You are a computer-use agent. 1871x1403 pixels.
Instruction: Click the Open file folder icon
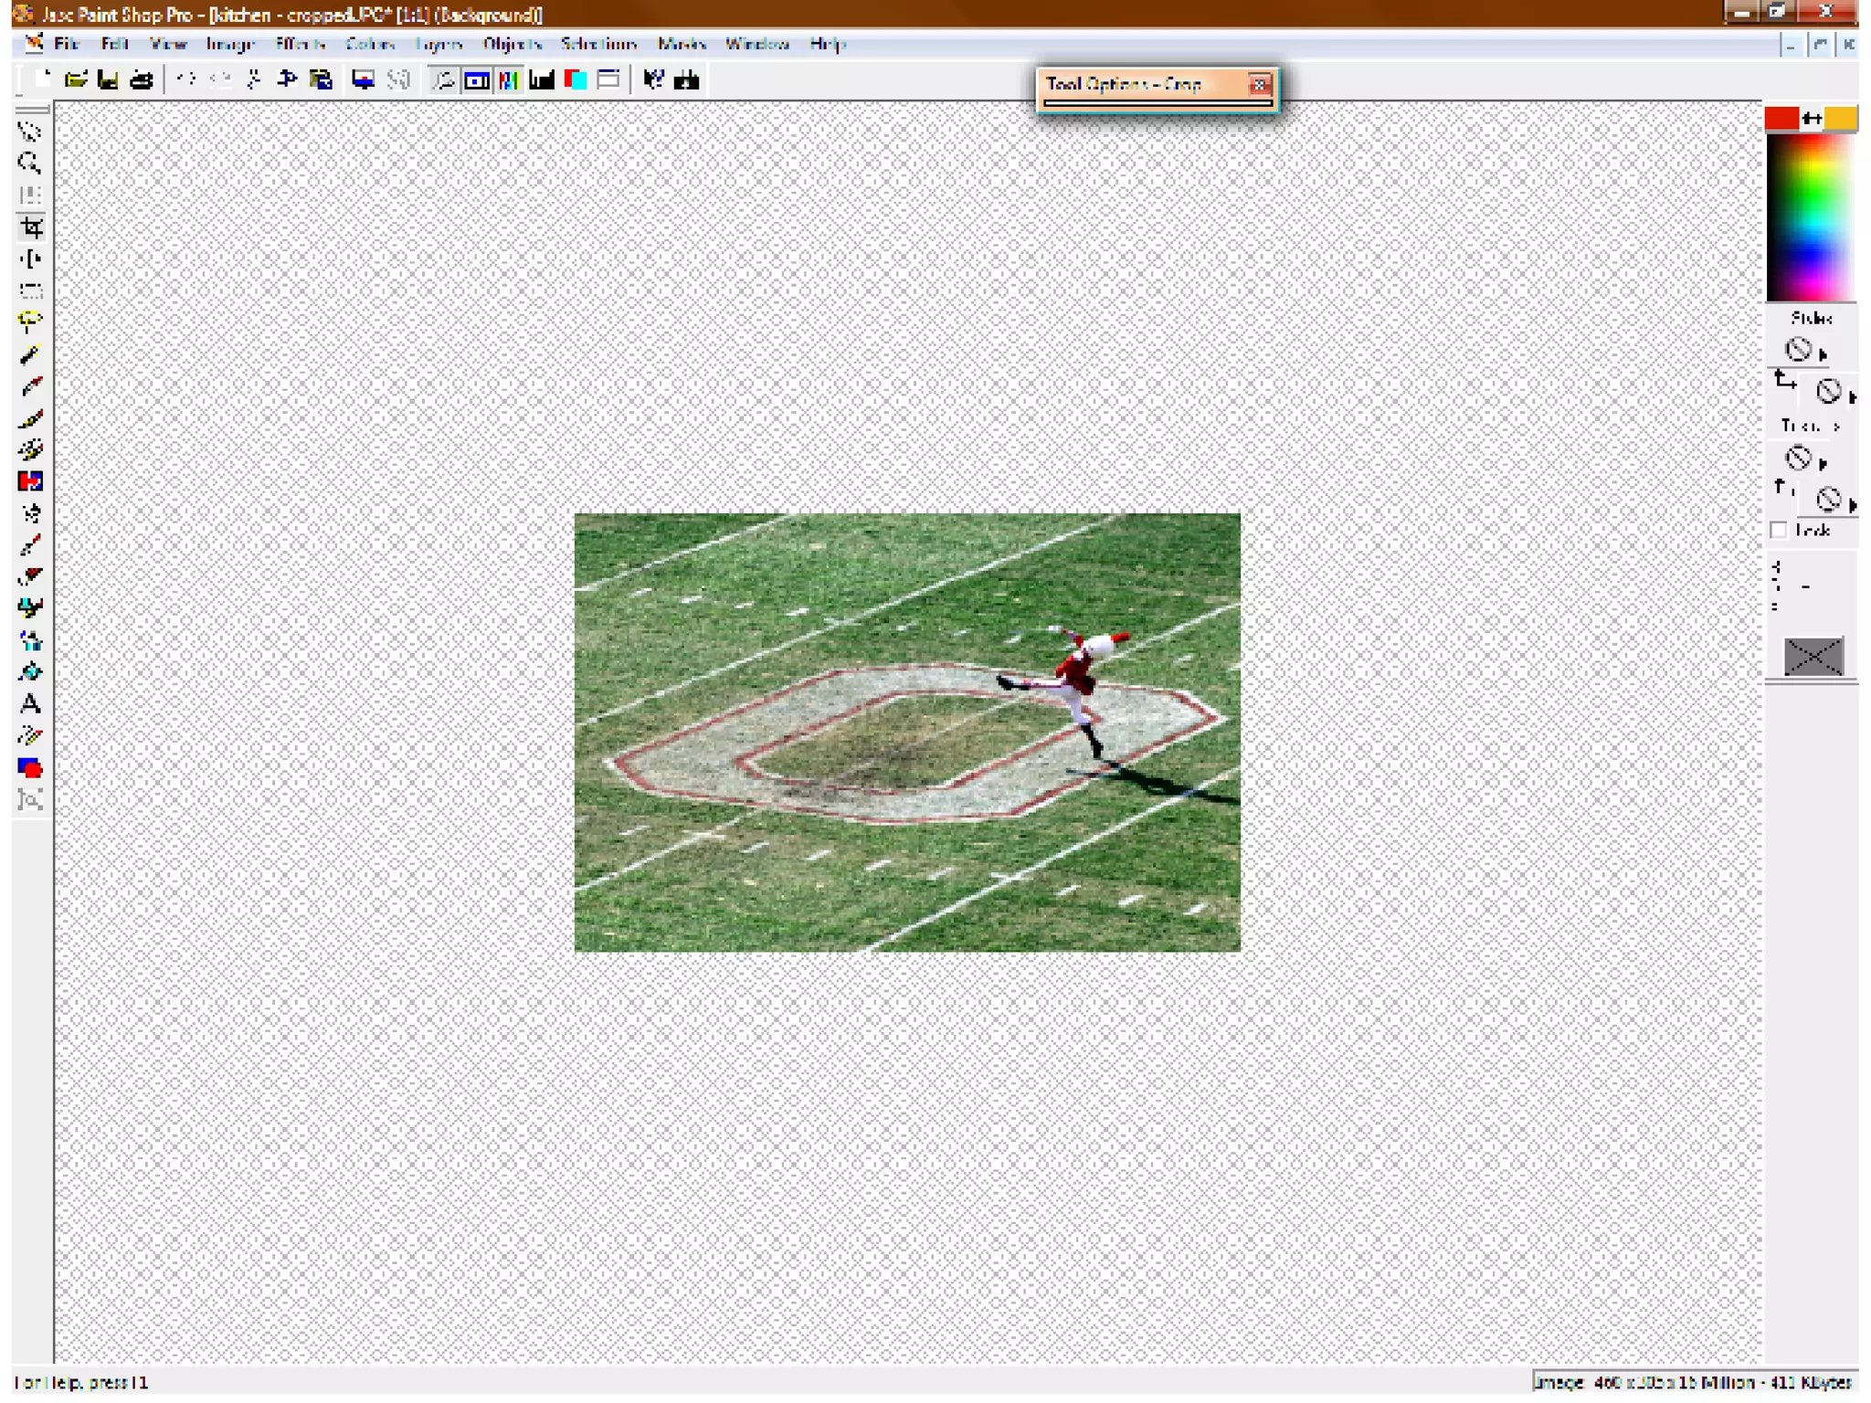point(76,80)
